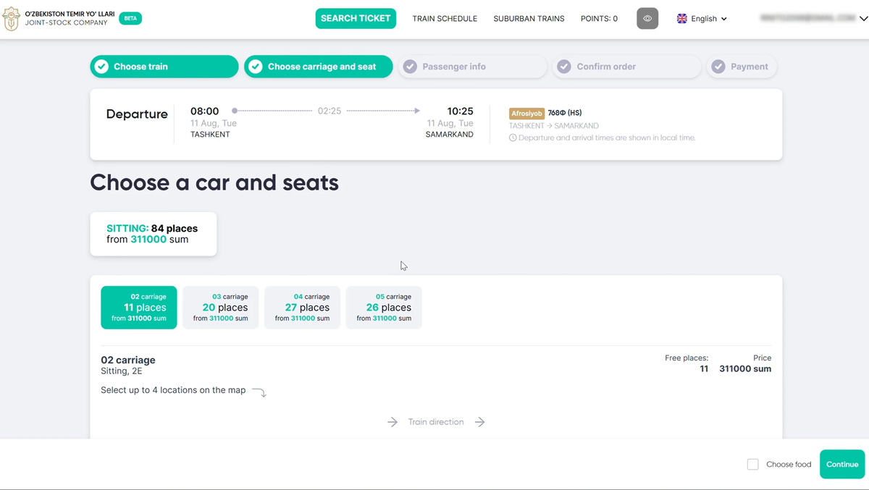Screen dimensions: 869x490
Task: Click the Uzbekistan Railways logo emblem
Action: [x=11, y=19]
